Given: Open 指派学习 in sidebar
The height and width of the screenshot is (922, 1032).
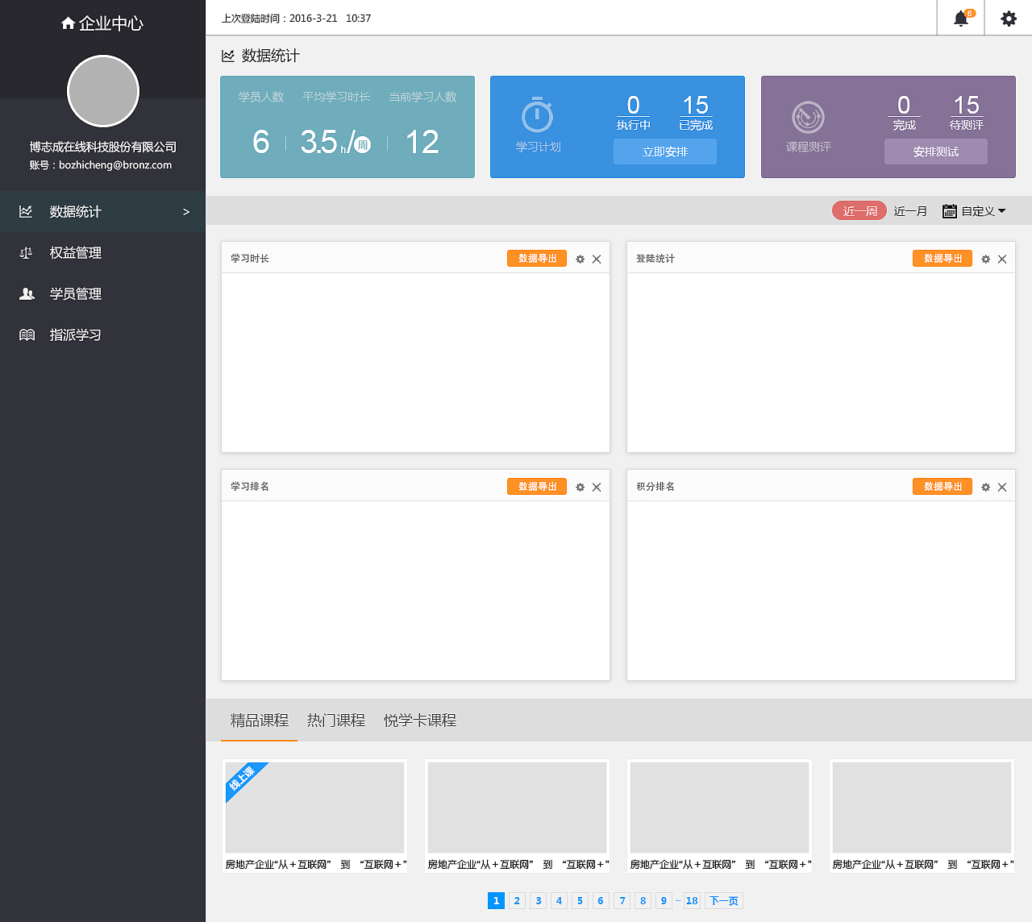Looking at the screenshot, I should pyautogui.click(x=102, y=334).
